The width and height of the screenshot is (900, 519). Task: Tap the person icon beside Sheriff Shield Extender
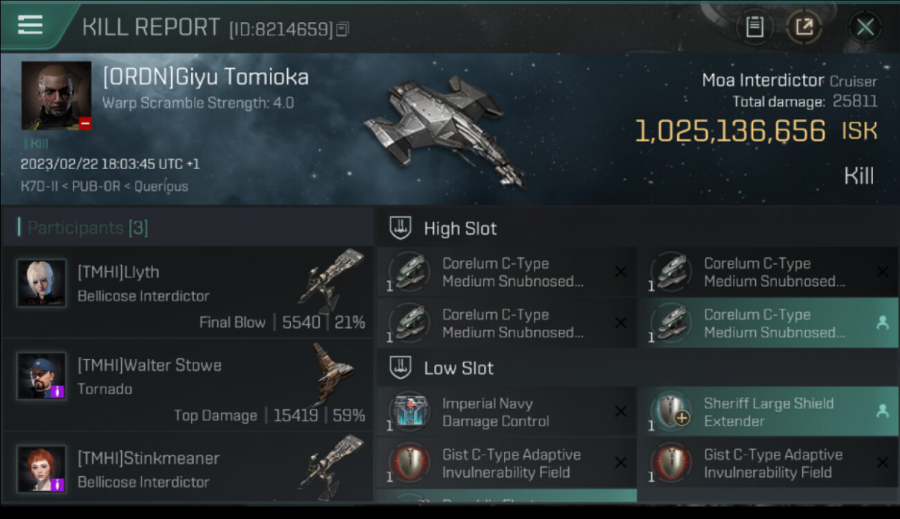882,411
